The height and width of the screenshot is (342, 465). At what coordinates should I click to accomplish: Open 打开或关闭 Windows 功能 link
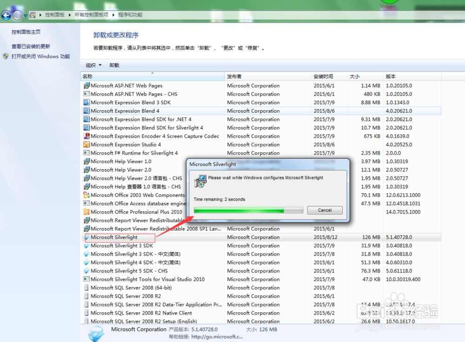[40, 56]
